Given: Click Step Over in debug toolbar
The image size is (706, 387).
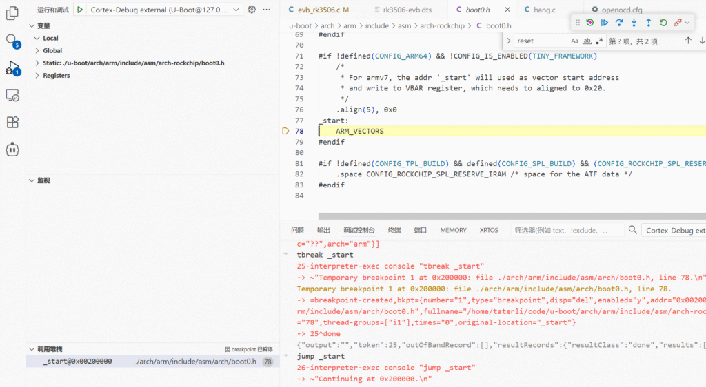Looking at the screenshot, I should (x=619, y=23).
